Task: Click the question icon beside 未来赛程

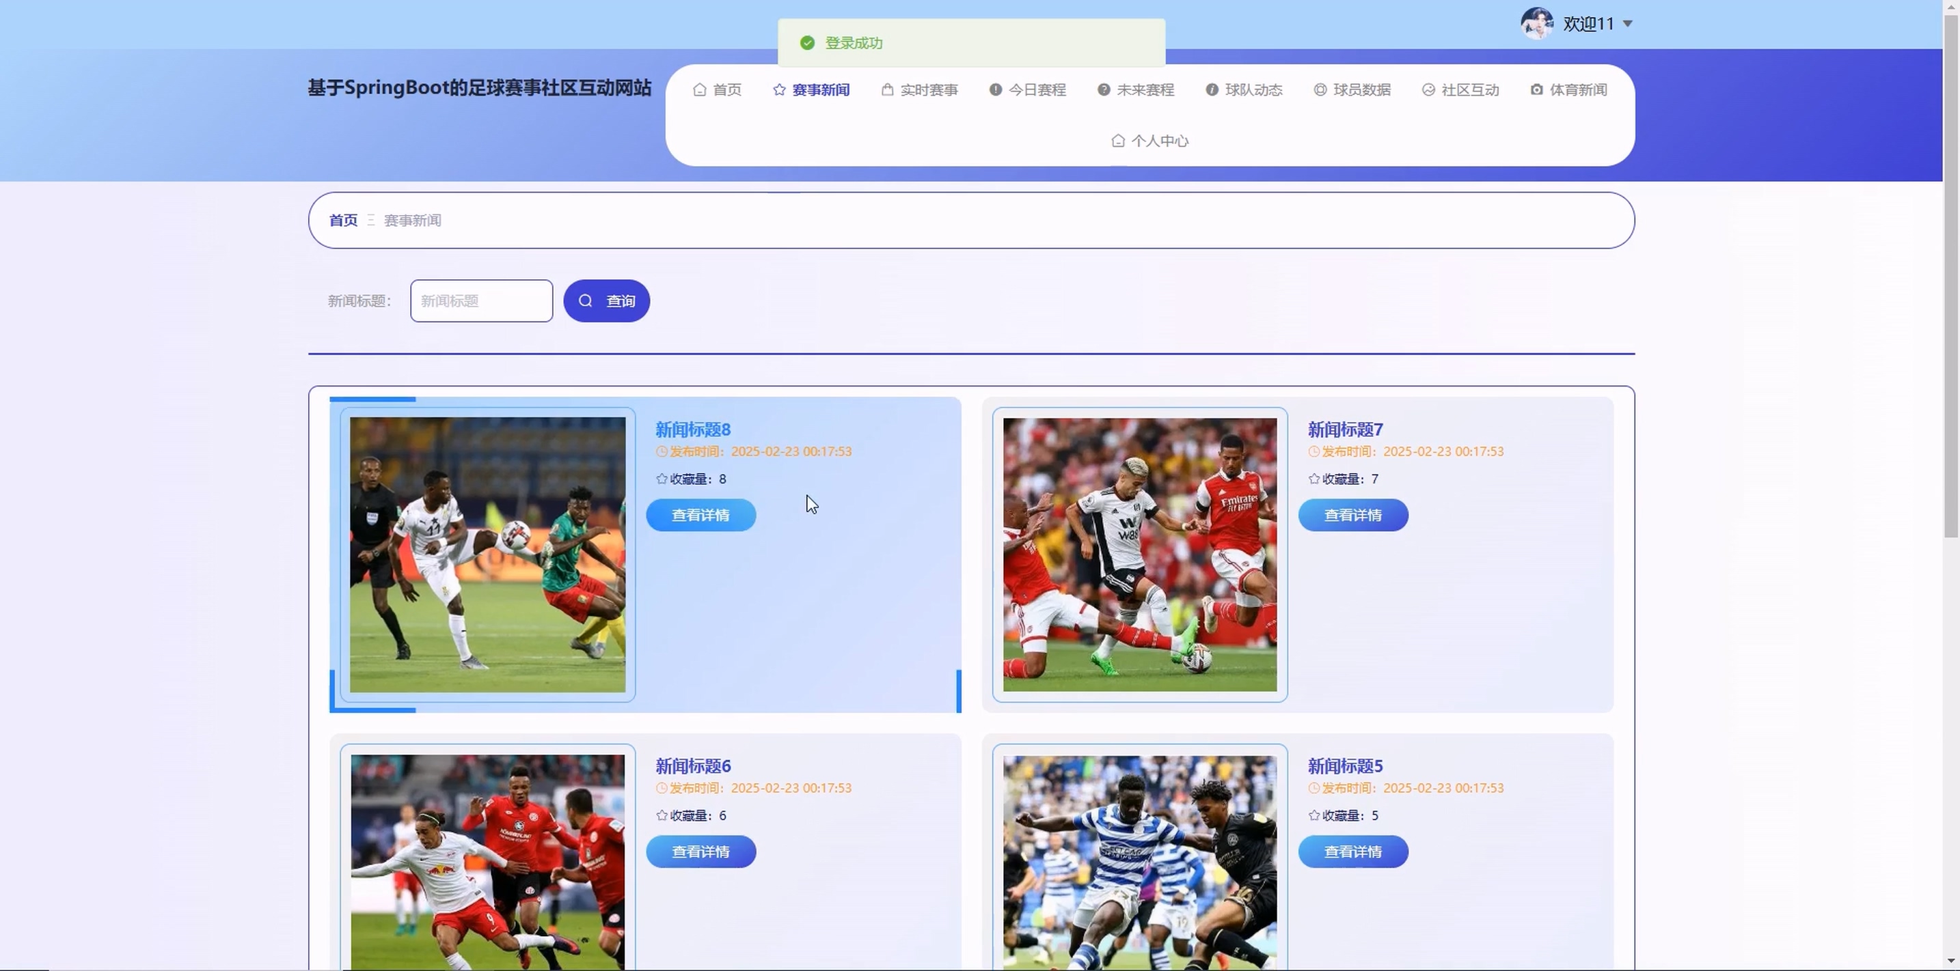Action: [1103, 89]
